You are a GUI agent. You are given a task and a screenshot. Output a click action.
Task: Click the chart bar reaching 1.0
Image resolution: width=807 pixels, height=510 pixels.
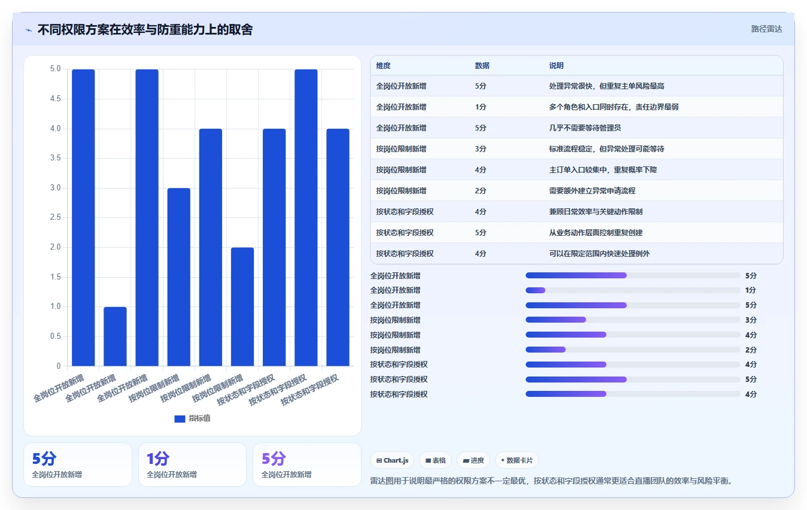[115, 336]
